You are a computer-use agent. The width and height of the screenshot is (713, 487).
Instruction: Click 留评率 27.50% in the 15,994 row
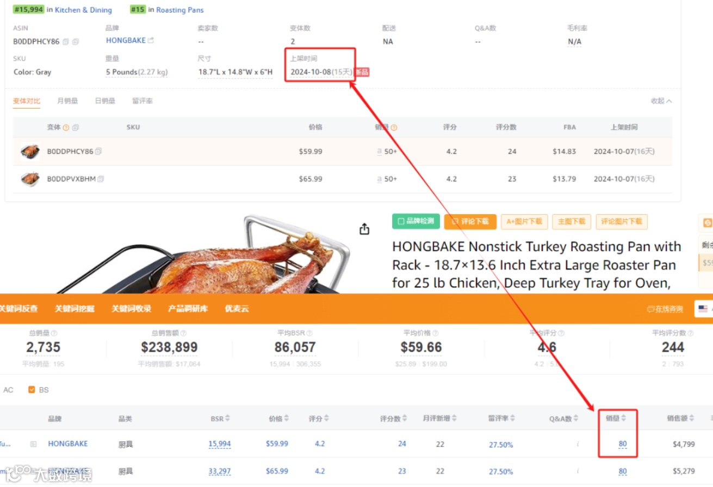coord(501,445)
